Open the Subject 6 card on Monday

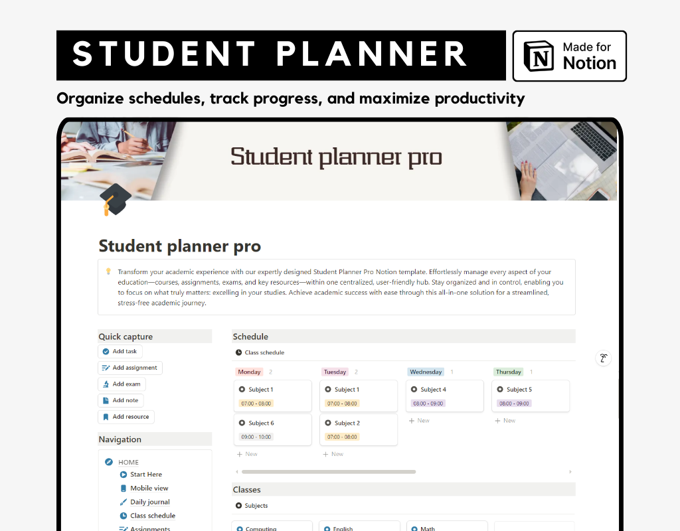click(x=273, y=429)
